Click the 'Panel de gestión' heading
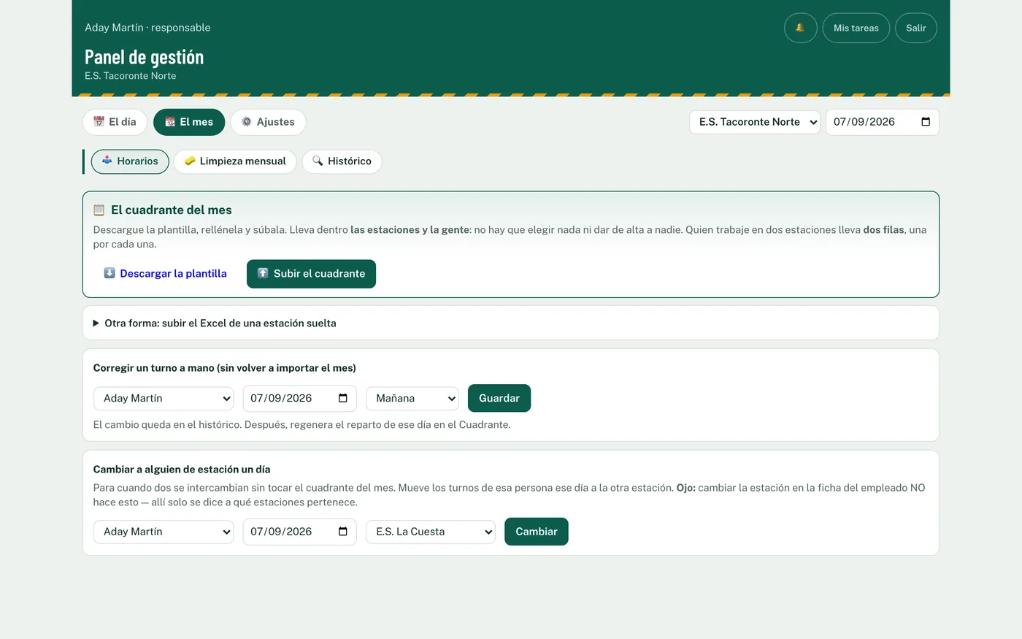This screenshot has height=639, width=1022. (145, 57)
